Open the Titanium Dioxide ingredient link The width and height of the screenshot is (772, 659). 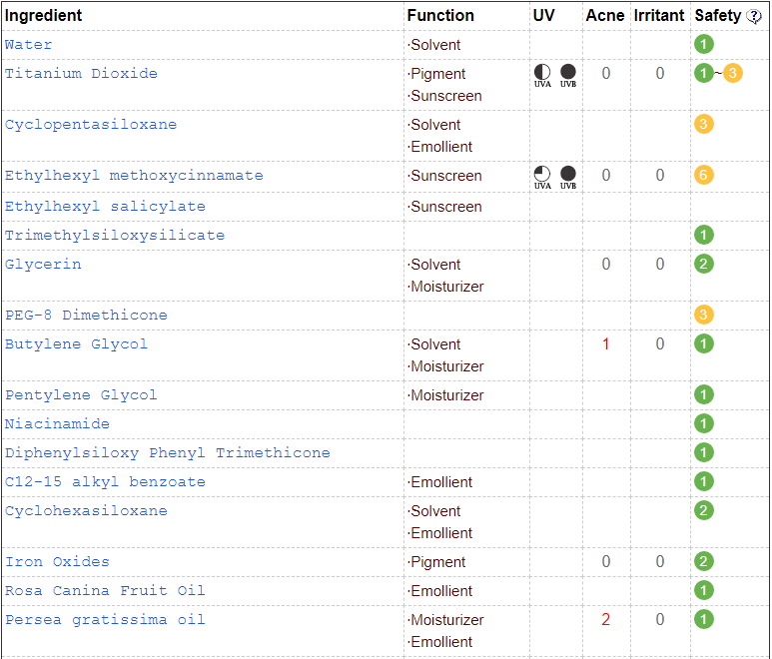coord(81,74)
